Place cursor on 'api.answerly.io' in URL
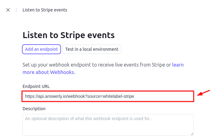This screenshot has height=139, width=216. (49, 96)
